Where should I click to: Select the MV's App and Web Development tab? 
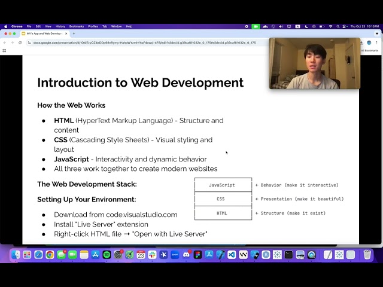[44, 33]
